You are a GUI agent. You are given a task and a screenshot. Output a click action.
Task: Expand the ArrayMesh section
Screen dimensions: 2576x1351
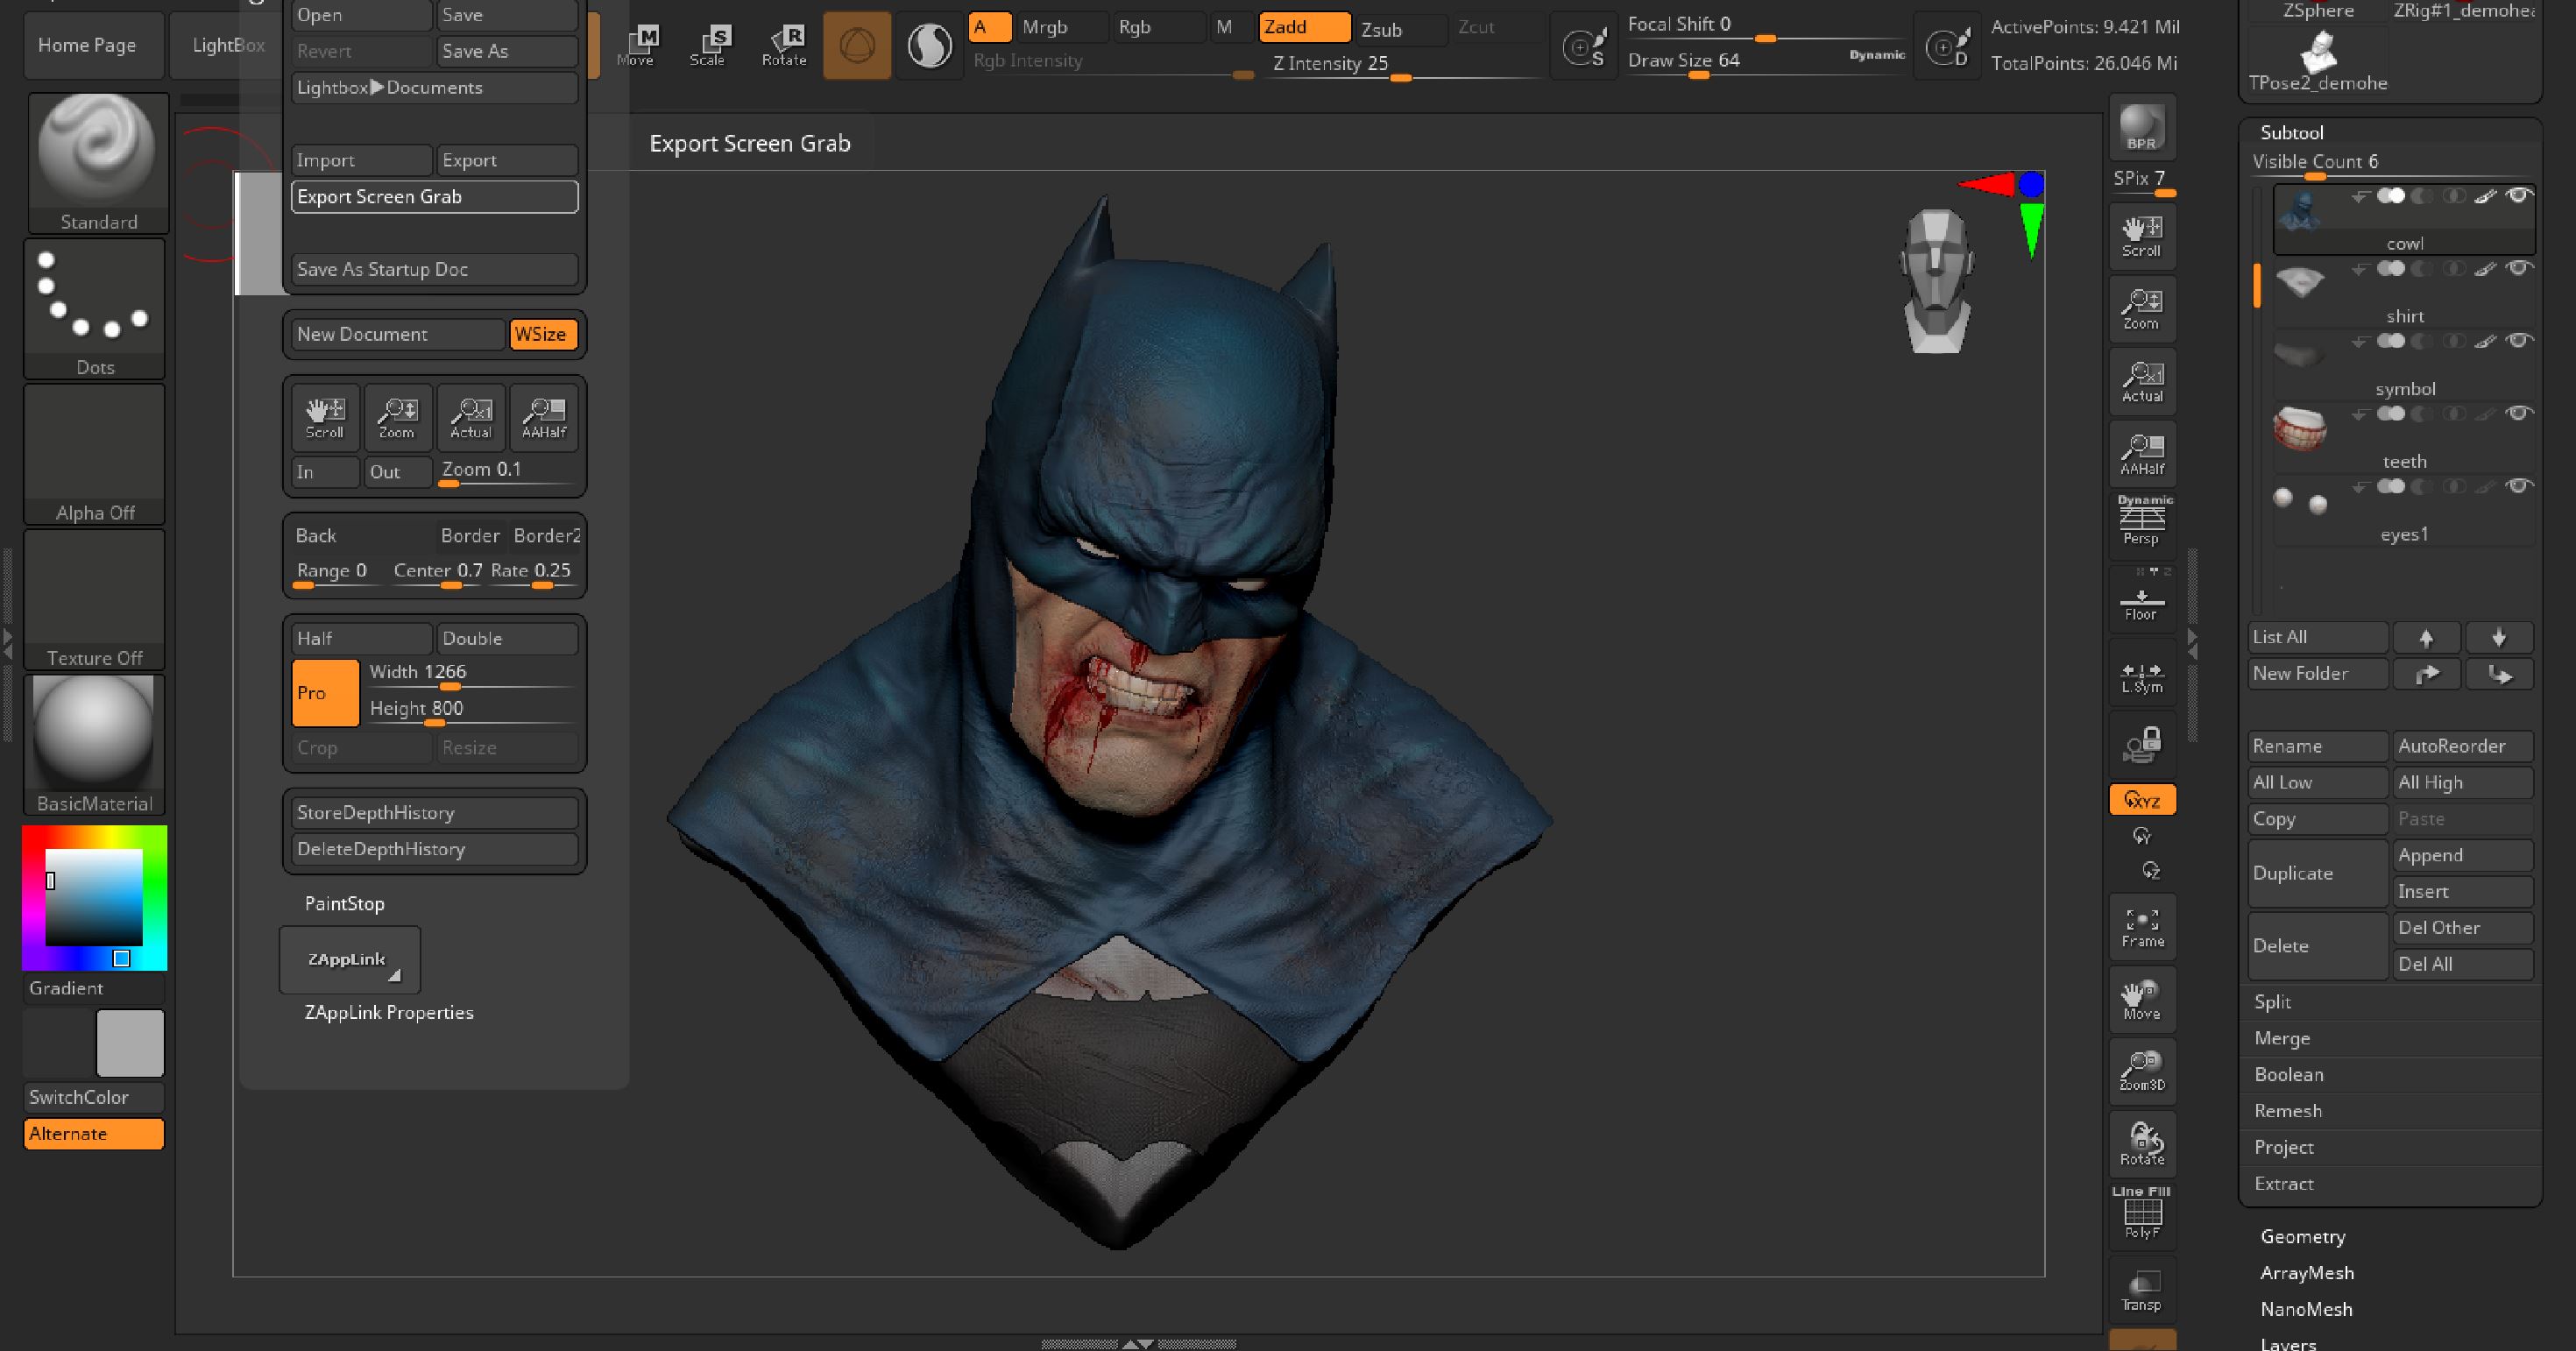click(2306, 1272)
